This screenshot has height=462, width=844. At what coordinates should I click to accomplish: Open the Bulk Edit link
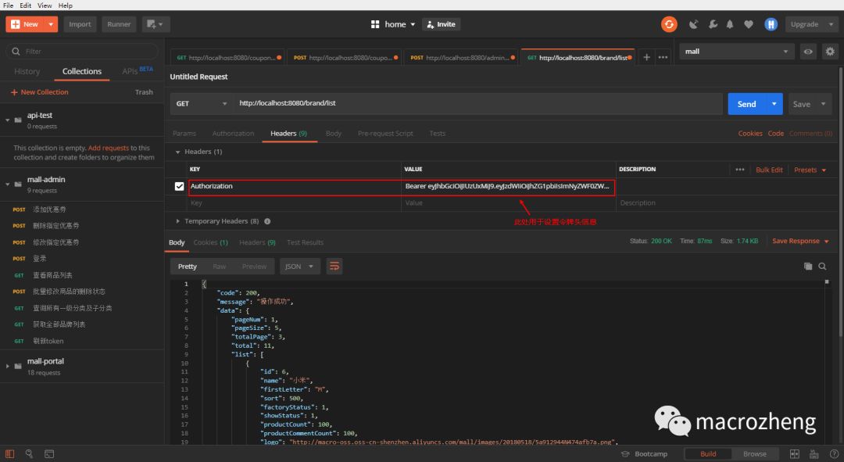coord(769,170)
